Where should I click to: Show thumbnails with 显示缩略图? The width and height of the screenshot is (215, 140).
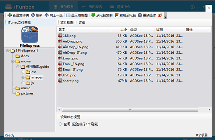77,15
